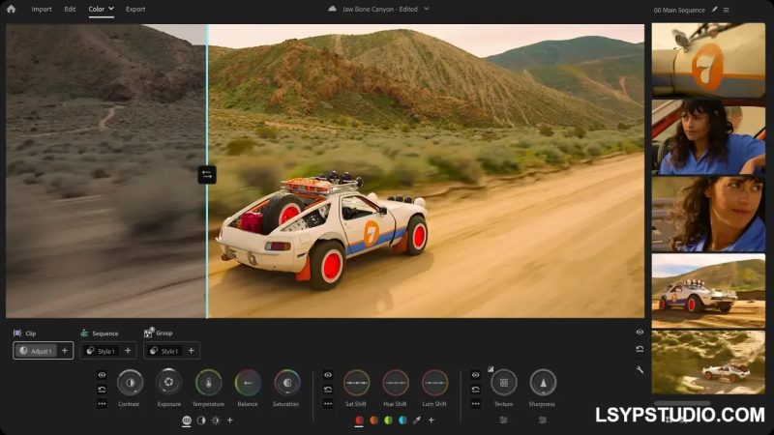Reset the Texture and Sharpness group
The height and width of the screenshot is (435, 774).
[x=475, y=390]
